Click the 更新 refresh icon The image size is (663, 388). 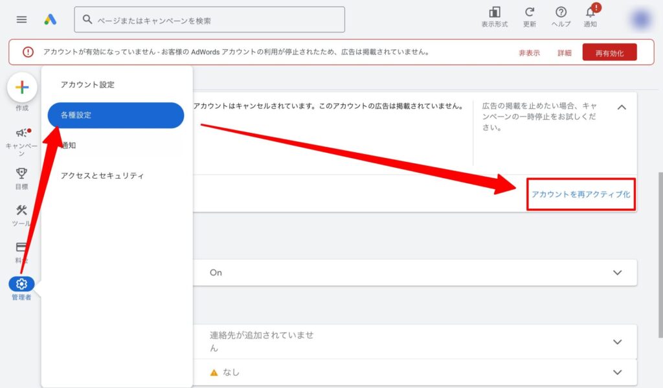point(530,12)
